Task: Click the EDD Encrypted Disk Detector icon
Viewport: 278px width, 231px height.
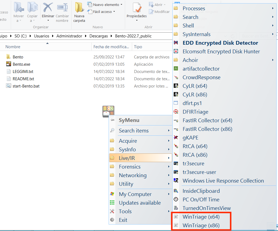Action: pyautogui.click(x=176, y=43)
